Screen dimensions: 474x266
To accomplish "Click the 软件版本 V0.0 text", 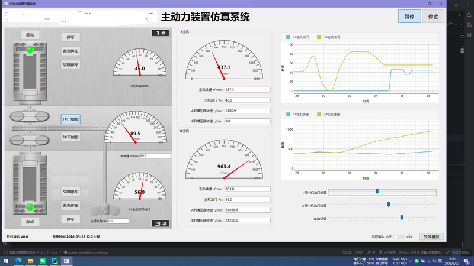I will (17, 237).
